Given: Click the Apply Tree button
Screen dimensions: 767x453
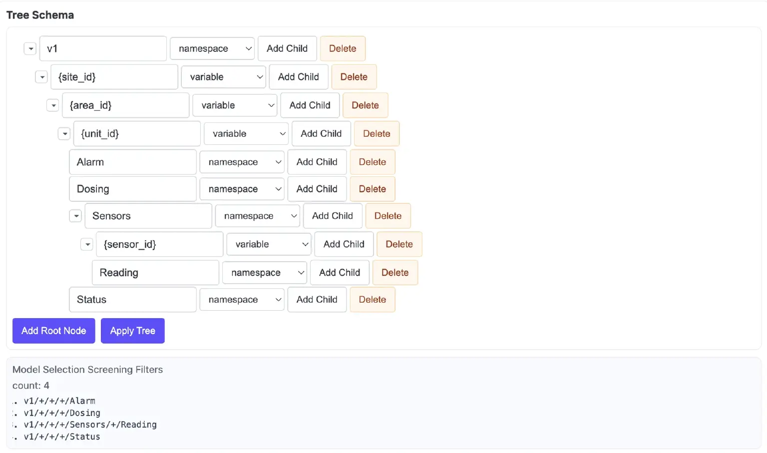Looking at the screenshot, I should [x=133, y=331].
